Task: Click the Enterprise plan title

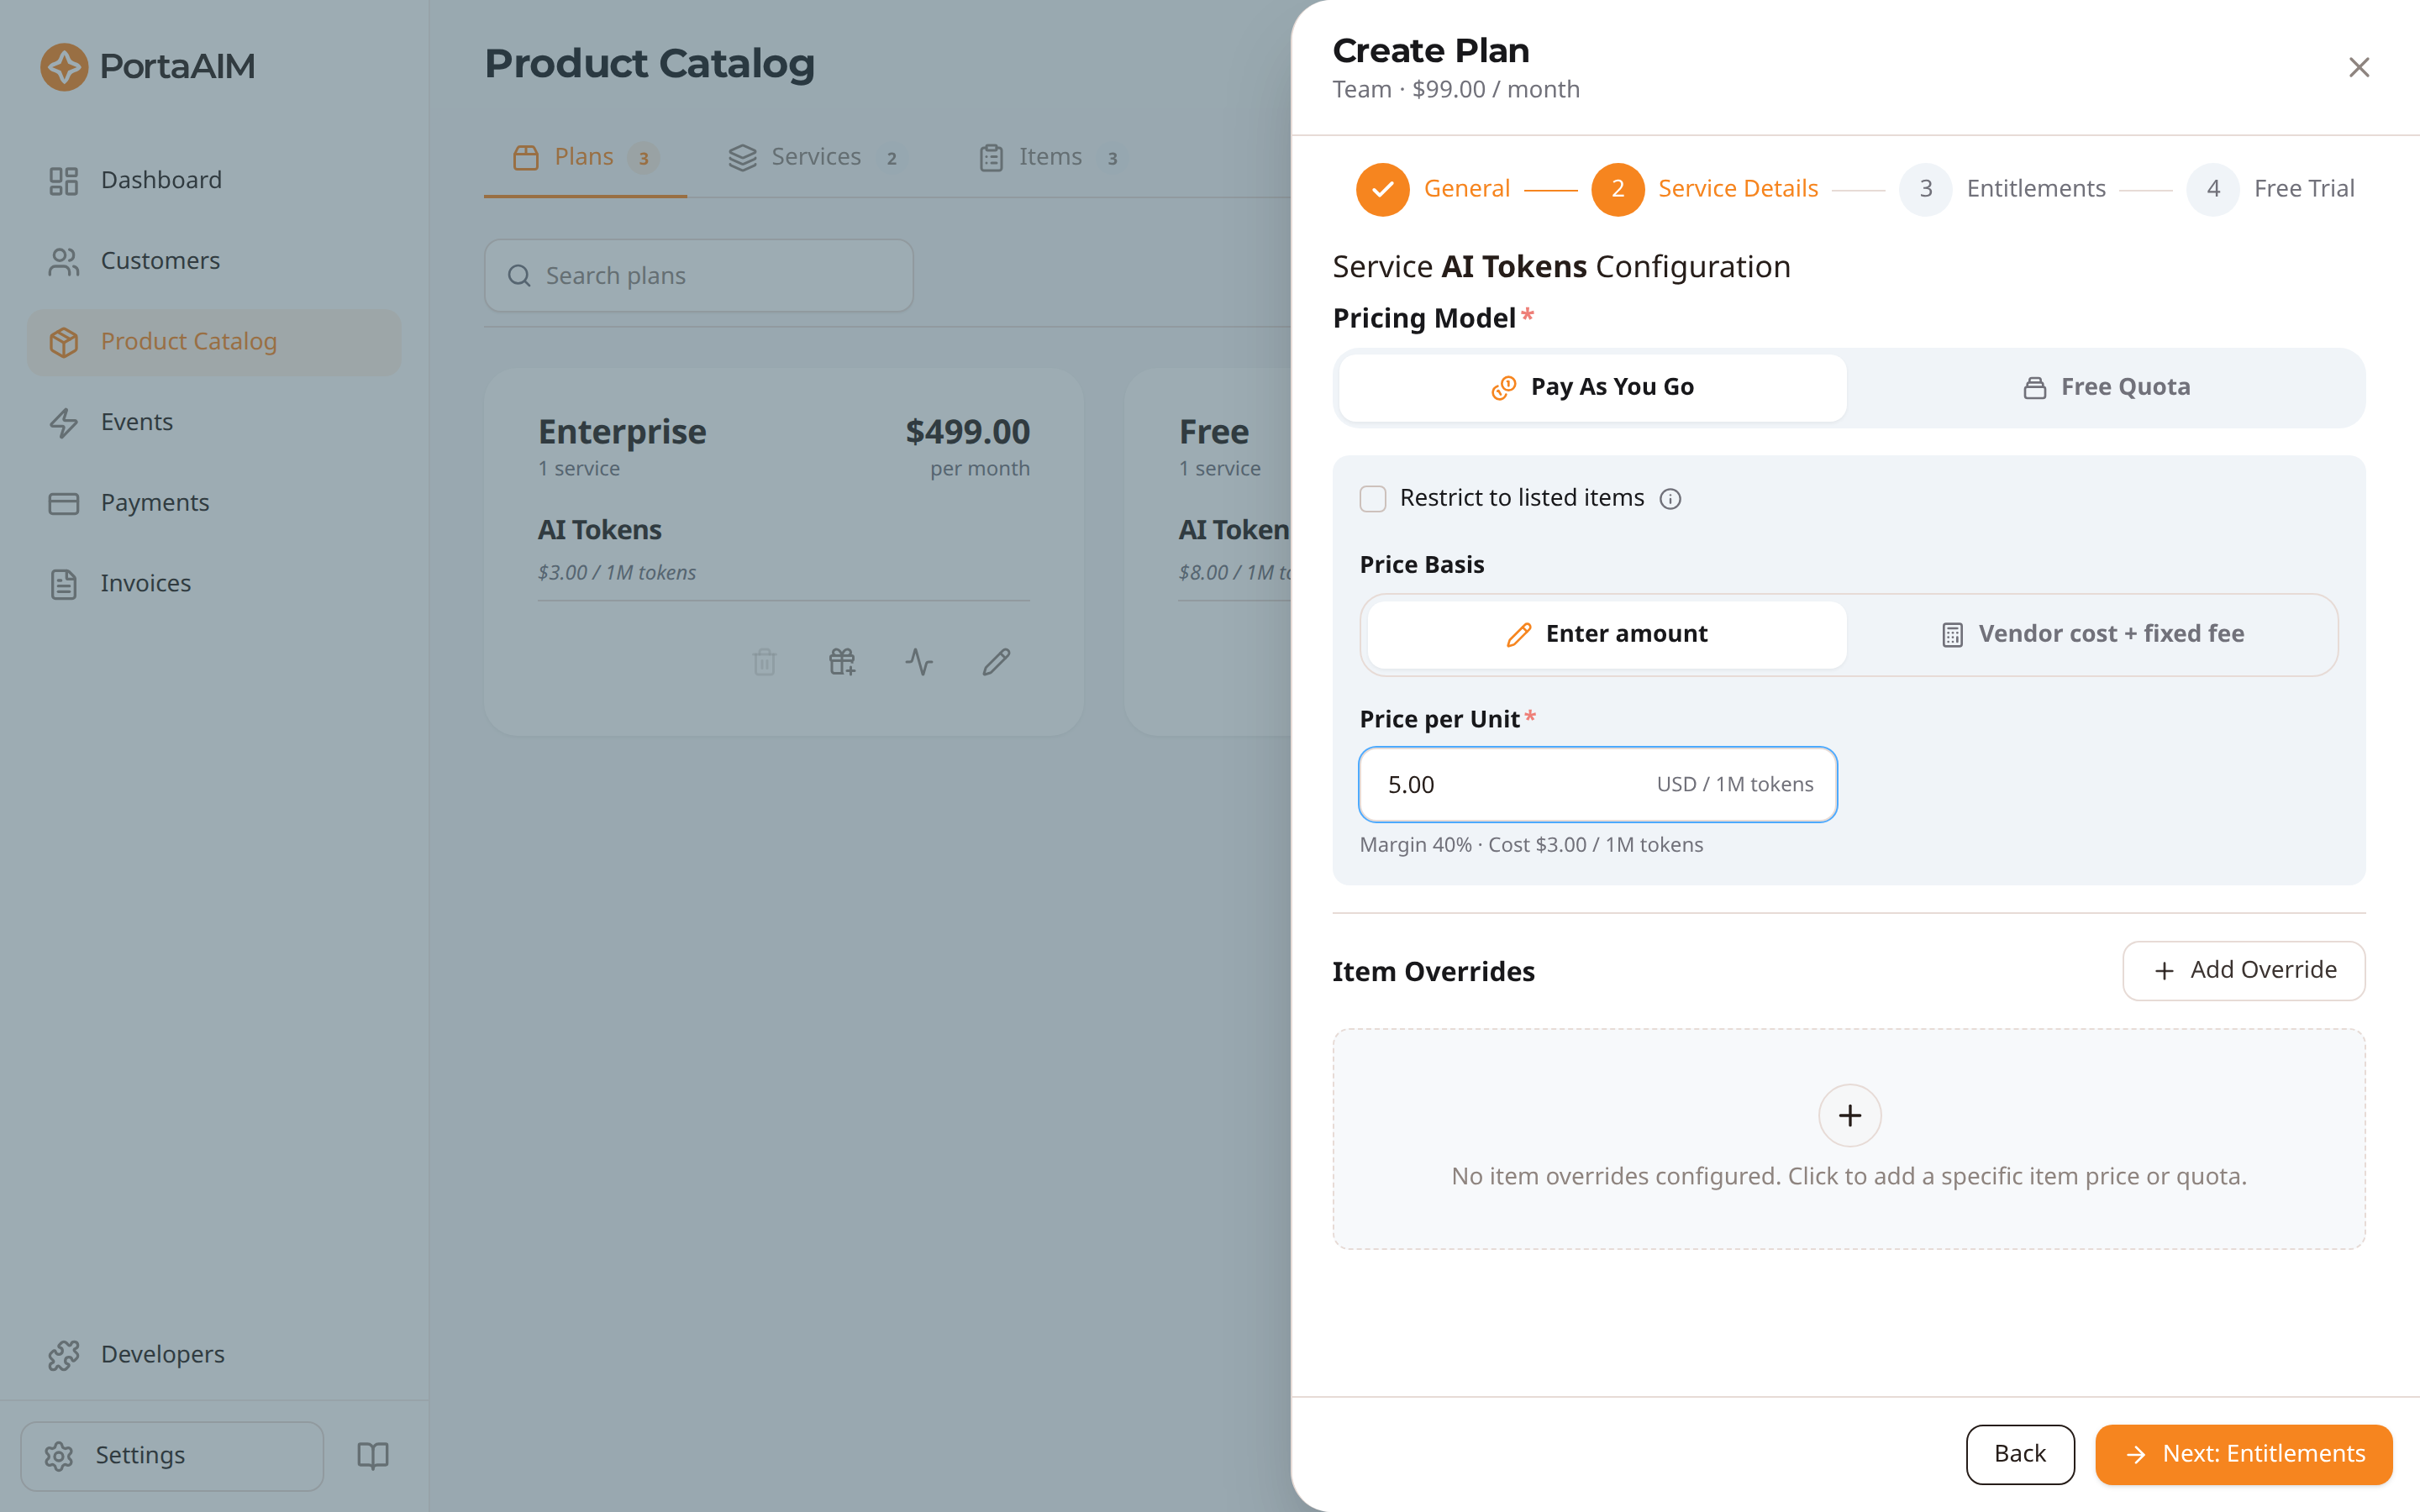Action: [x=622, y=432]
